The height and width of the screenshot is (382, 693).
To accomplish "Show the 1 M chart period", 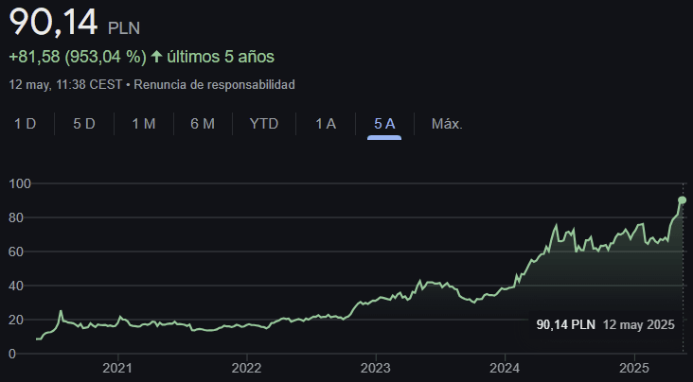I will 143,124.
